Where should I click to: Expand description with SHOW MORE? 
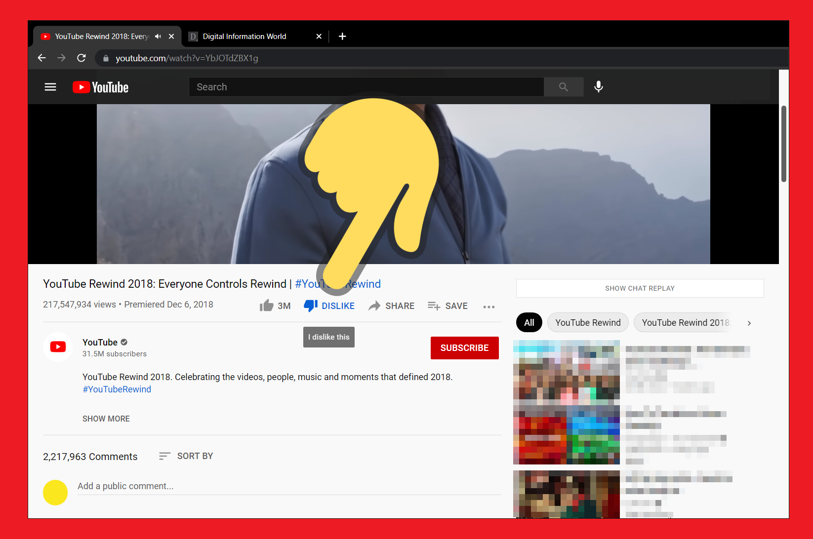[106, 419]
